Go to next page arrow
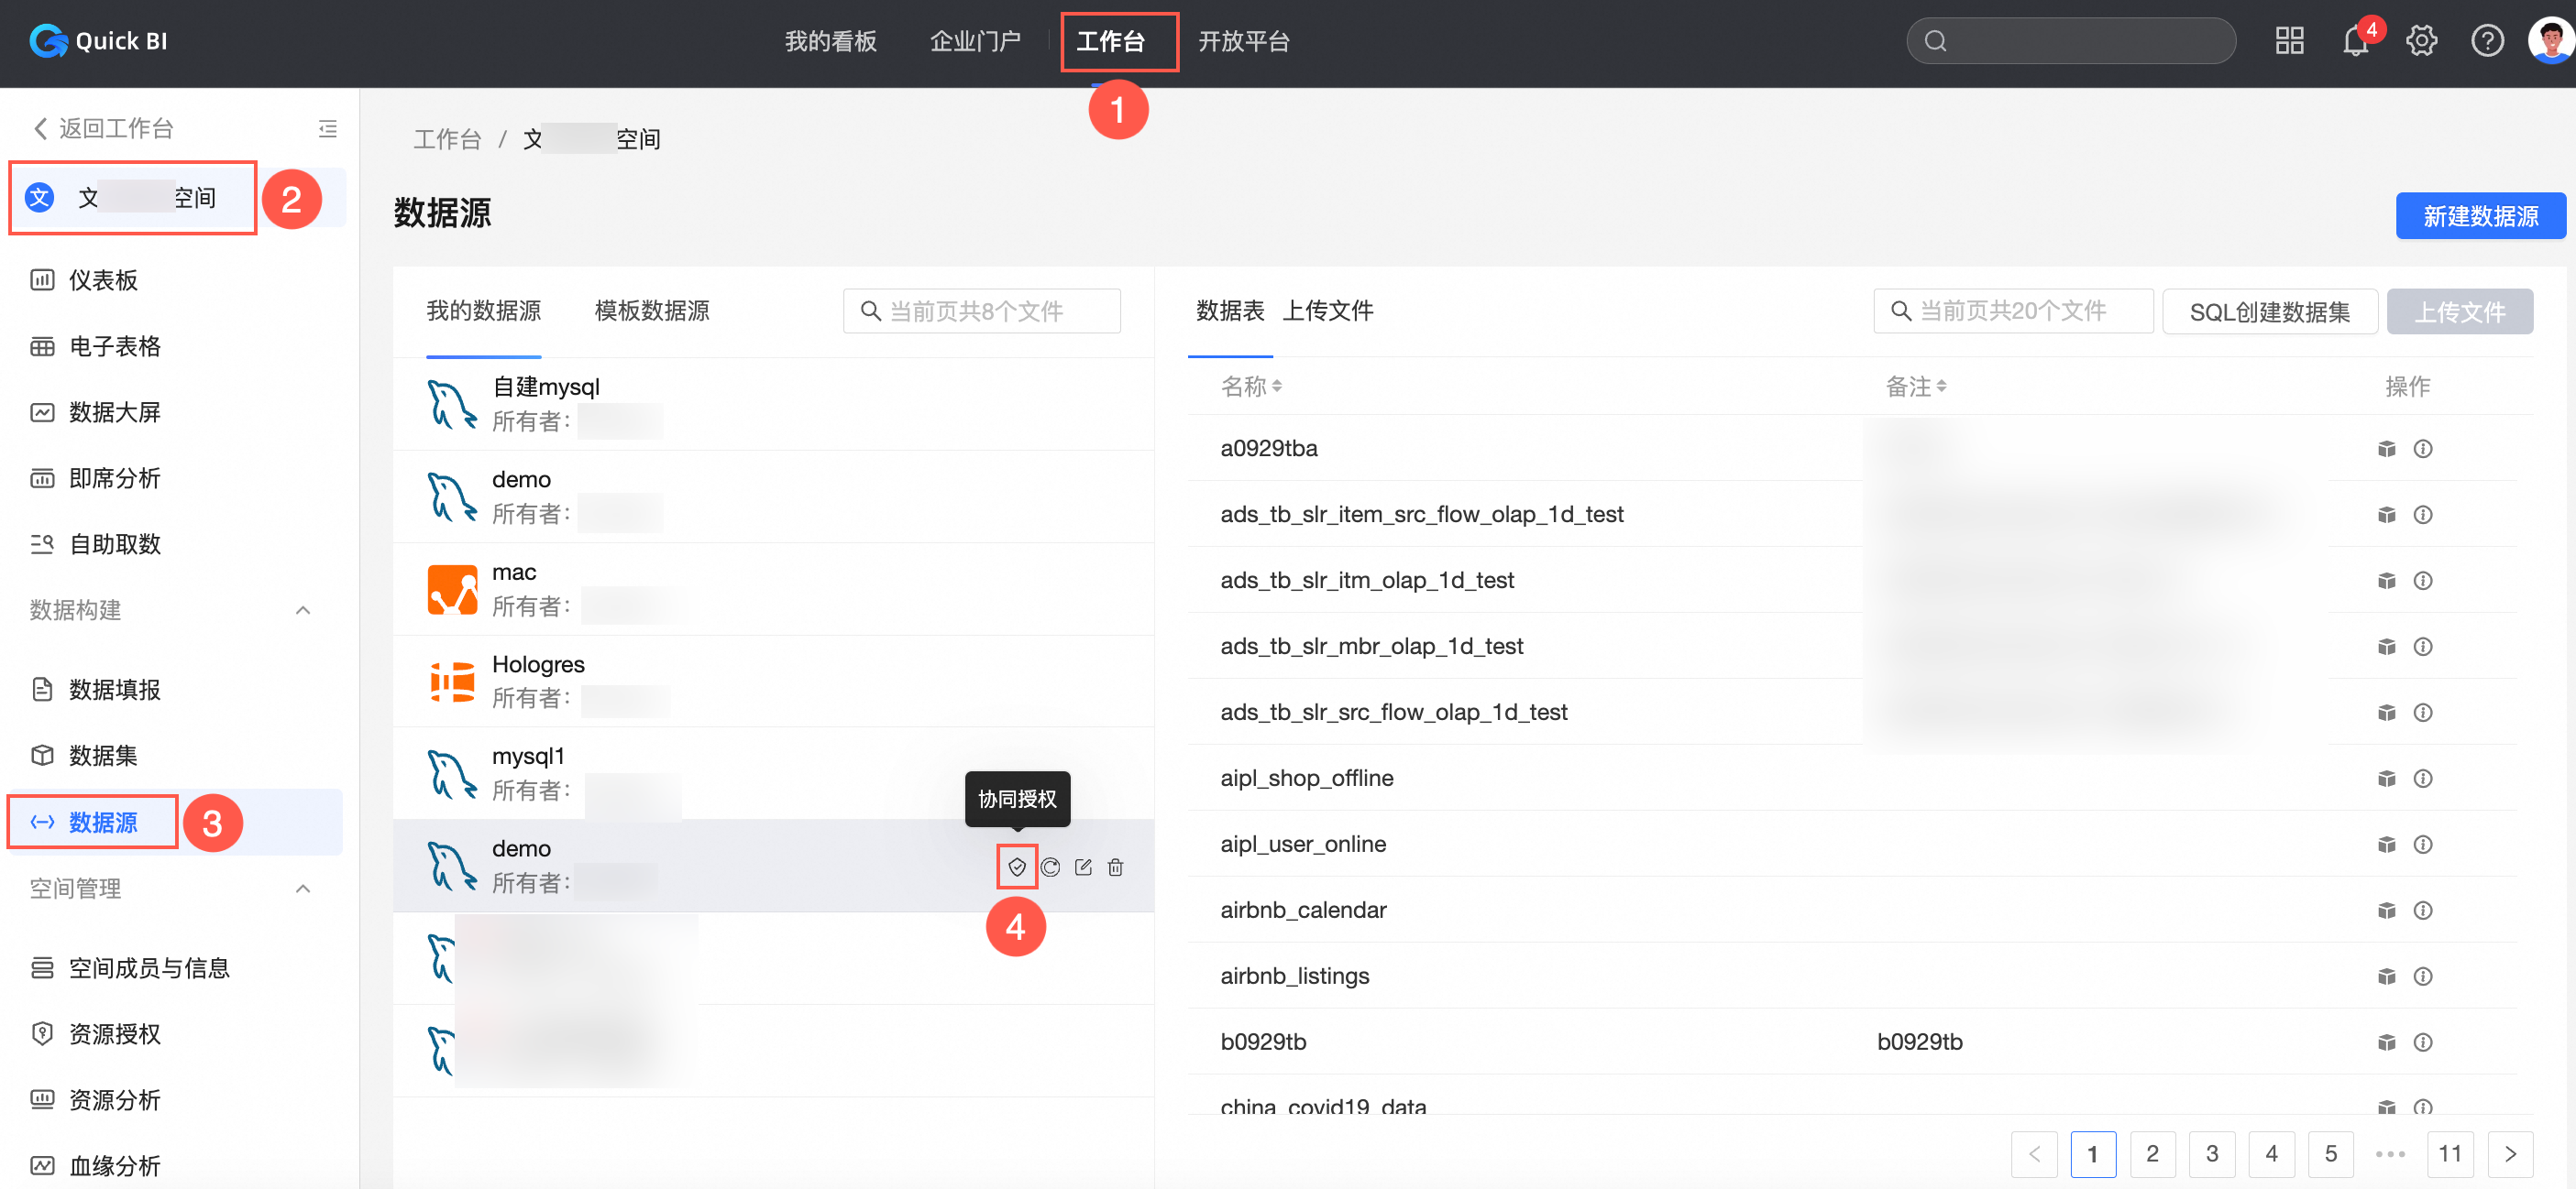 (x=2510, y=1154)
